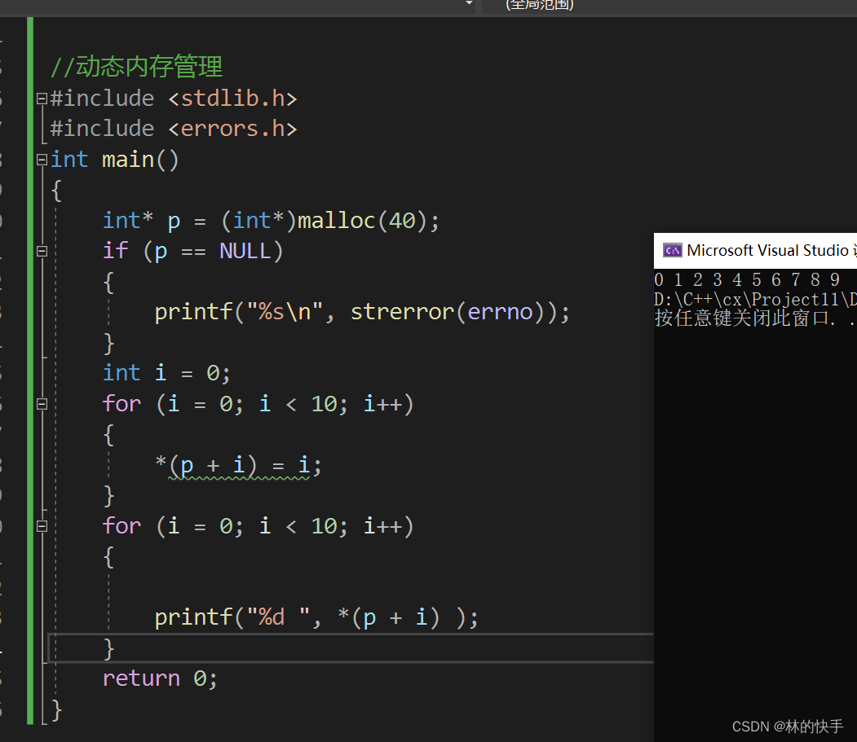Collapse the #include stdlib.h region
The width and height of the screenshot is (857, 742).
(41, 98)
